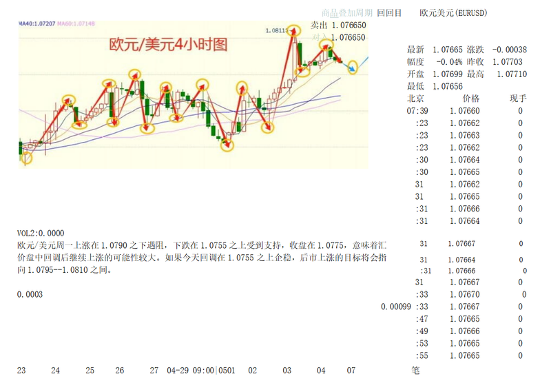
Task: Click the first 回 window icon in header
Action: (x=381, y=13)
